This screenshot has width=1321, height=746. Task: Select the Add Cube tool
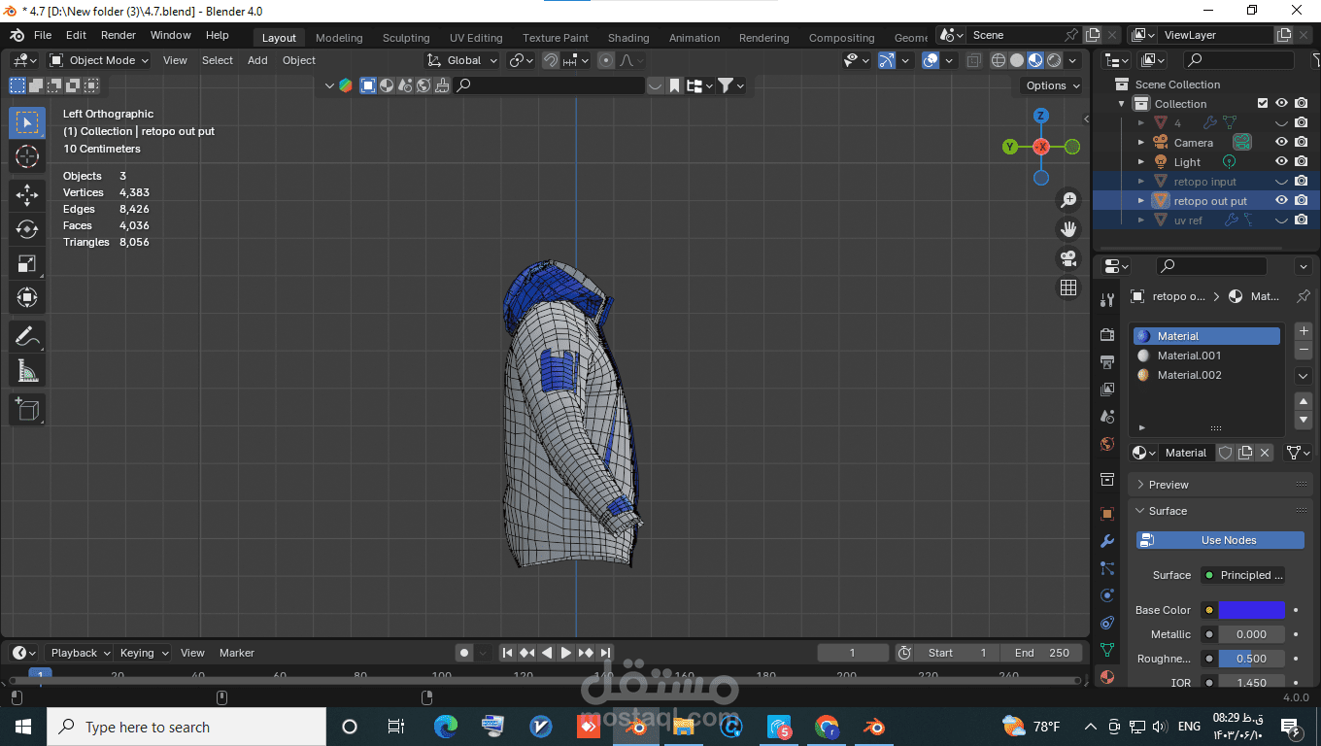click(27, 409)
